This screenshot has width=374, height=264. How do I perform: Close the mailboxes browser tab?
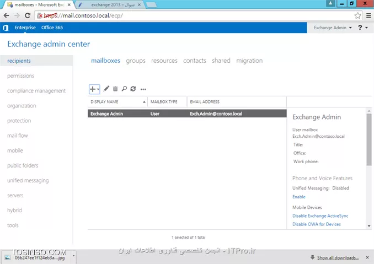[69, 4]
